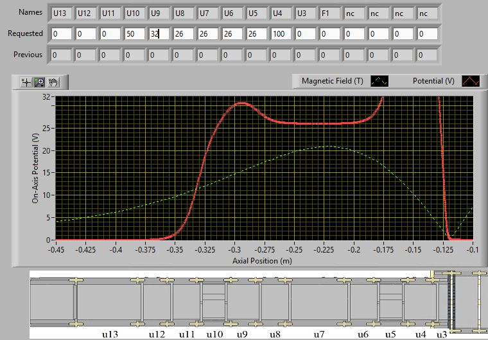Viewport: 488px width, 340px height.
Task: Click the U10 name field
Action: coord(134,13)
